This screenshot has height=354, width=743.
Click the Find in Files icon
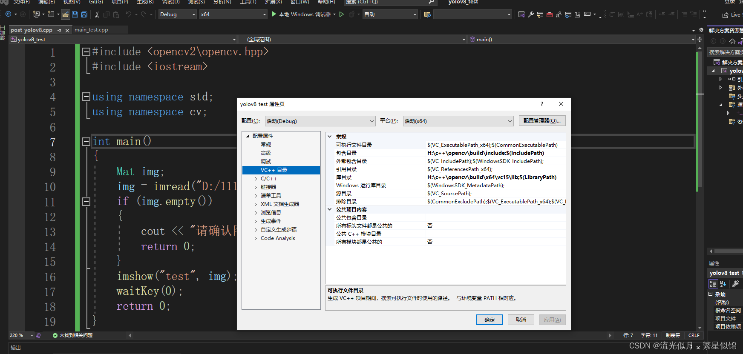427,14
